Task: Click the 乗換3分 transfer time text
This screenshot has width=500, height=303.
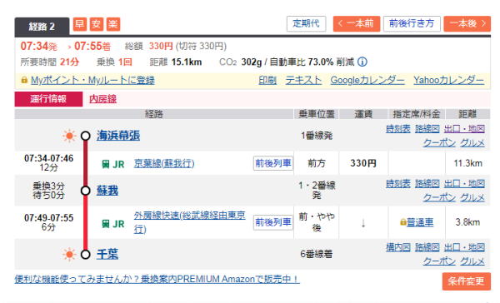Action: coord(49,186)
